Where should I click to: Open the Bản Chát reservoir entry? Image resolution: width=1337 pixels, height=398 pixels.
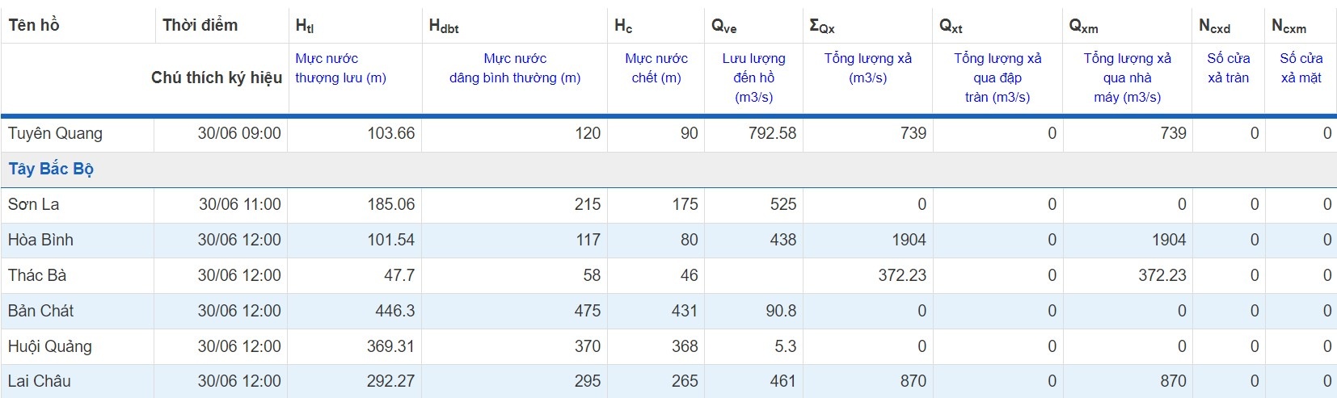coord(40,311)
